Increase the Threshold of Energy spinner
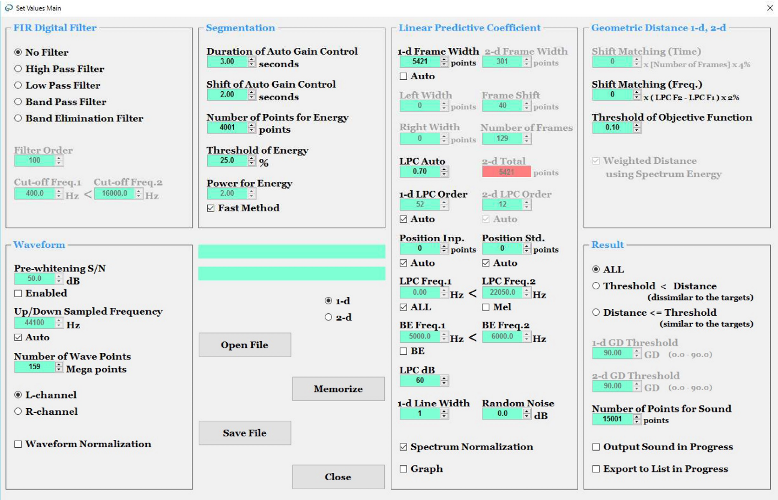Image resolution: width=778 pixels, height=500 pixels. click(252, 158)
